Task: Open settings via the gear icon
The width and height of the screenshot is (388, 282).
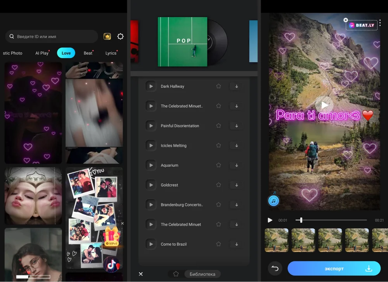Action: (120, 36)
